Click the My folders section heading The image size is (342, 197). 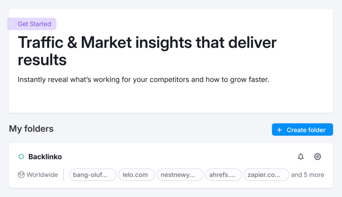31,129
